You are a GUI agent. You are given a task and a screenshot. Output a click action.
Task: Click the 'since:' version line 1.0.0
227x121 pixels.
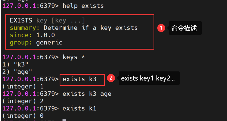32,35
